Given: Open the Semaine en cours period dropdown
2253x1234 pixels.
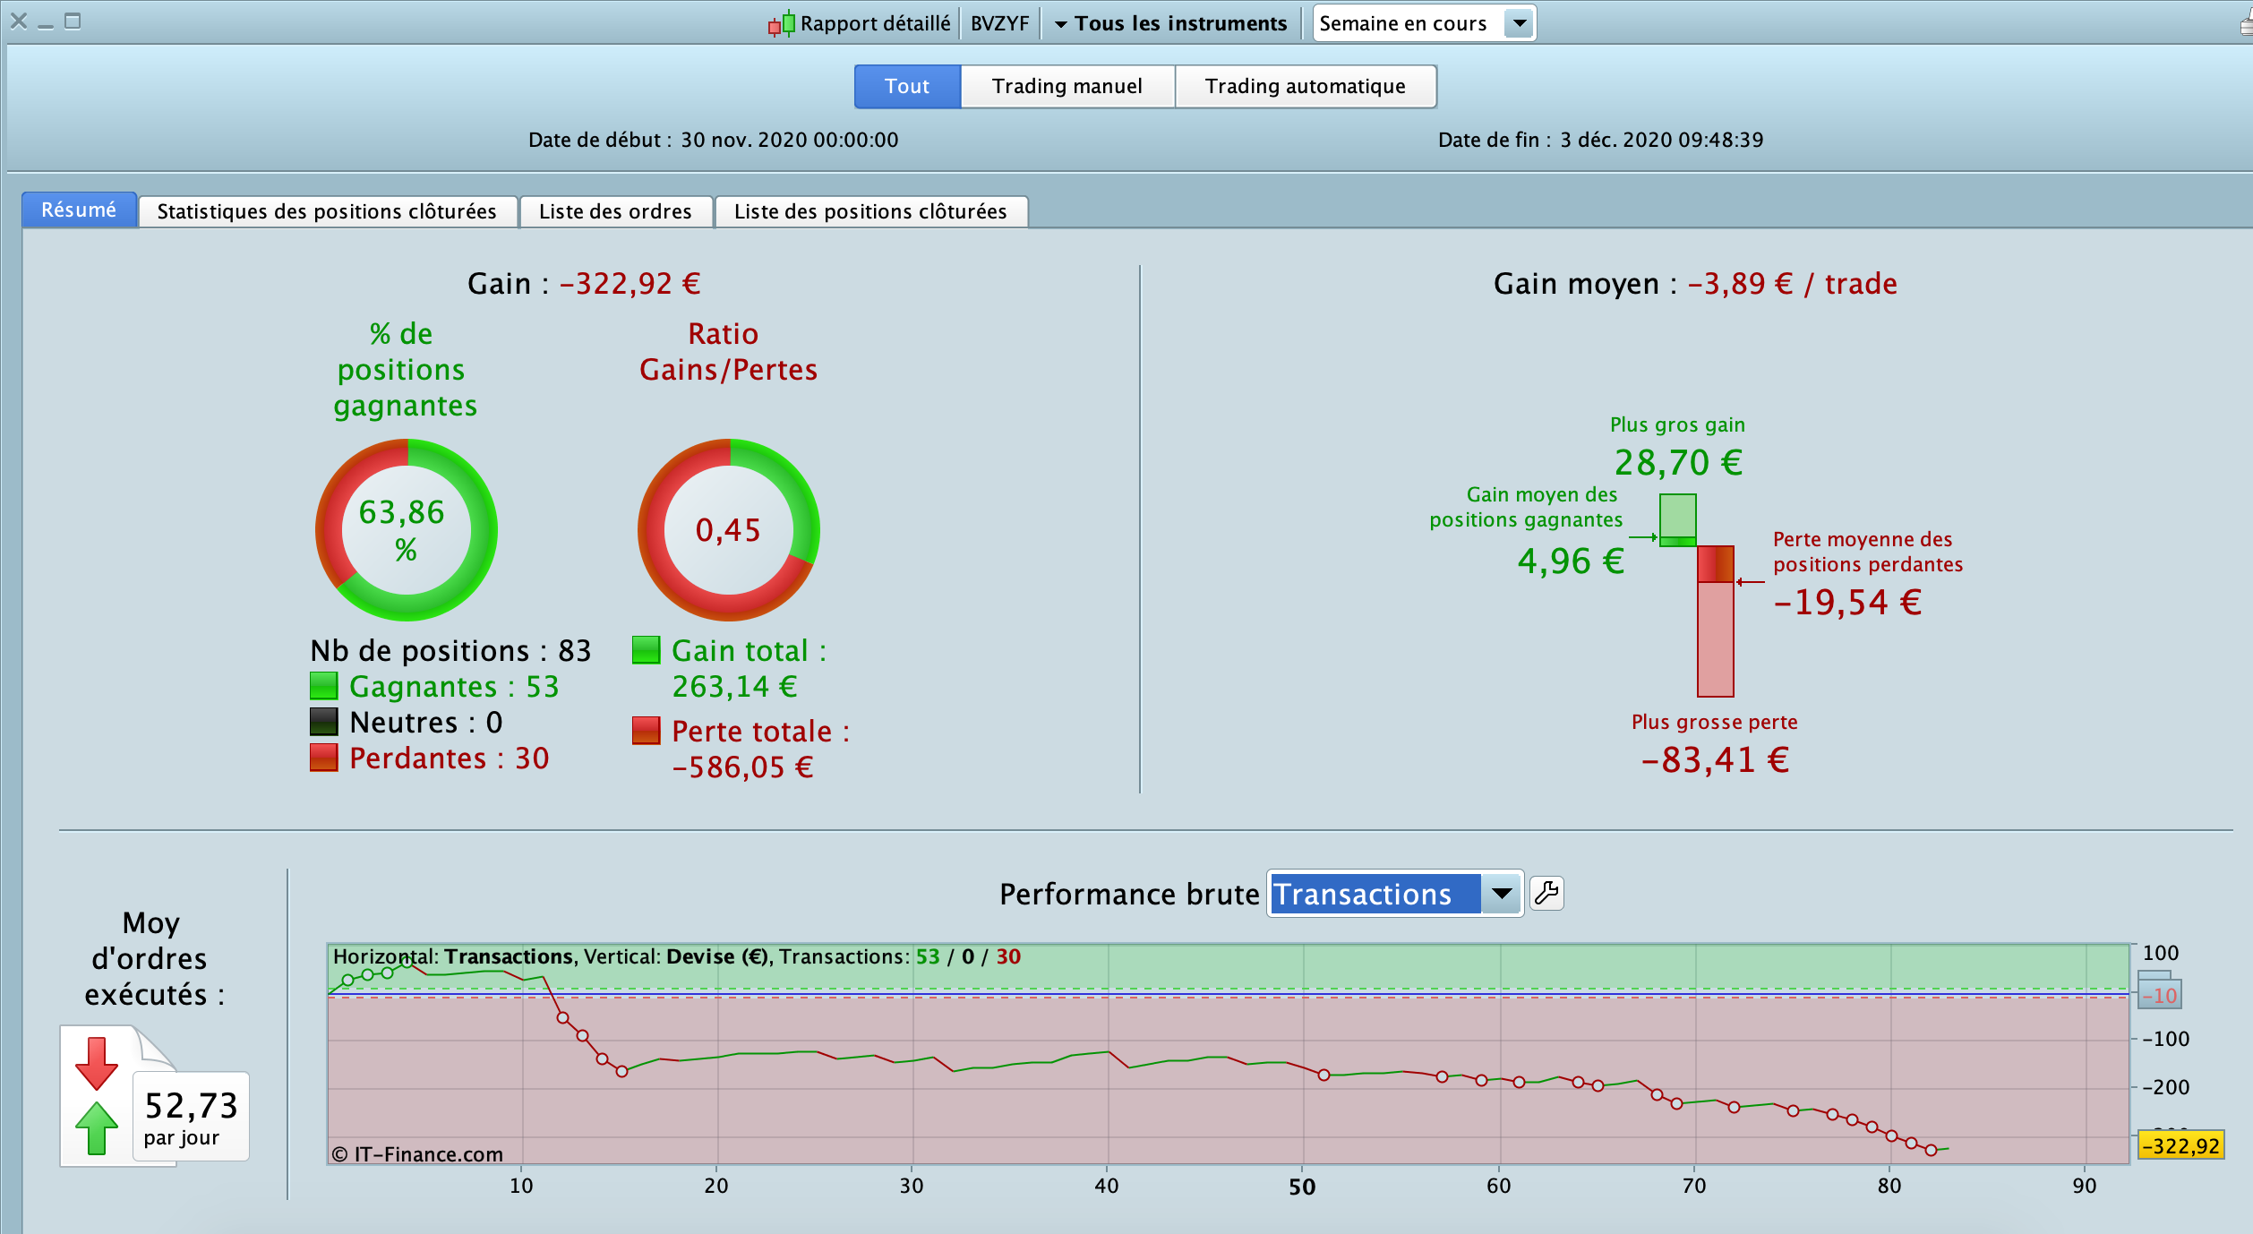Looking at the screenshot, I should point(1519,23).
